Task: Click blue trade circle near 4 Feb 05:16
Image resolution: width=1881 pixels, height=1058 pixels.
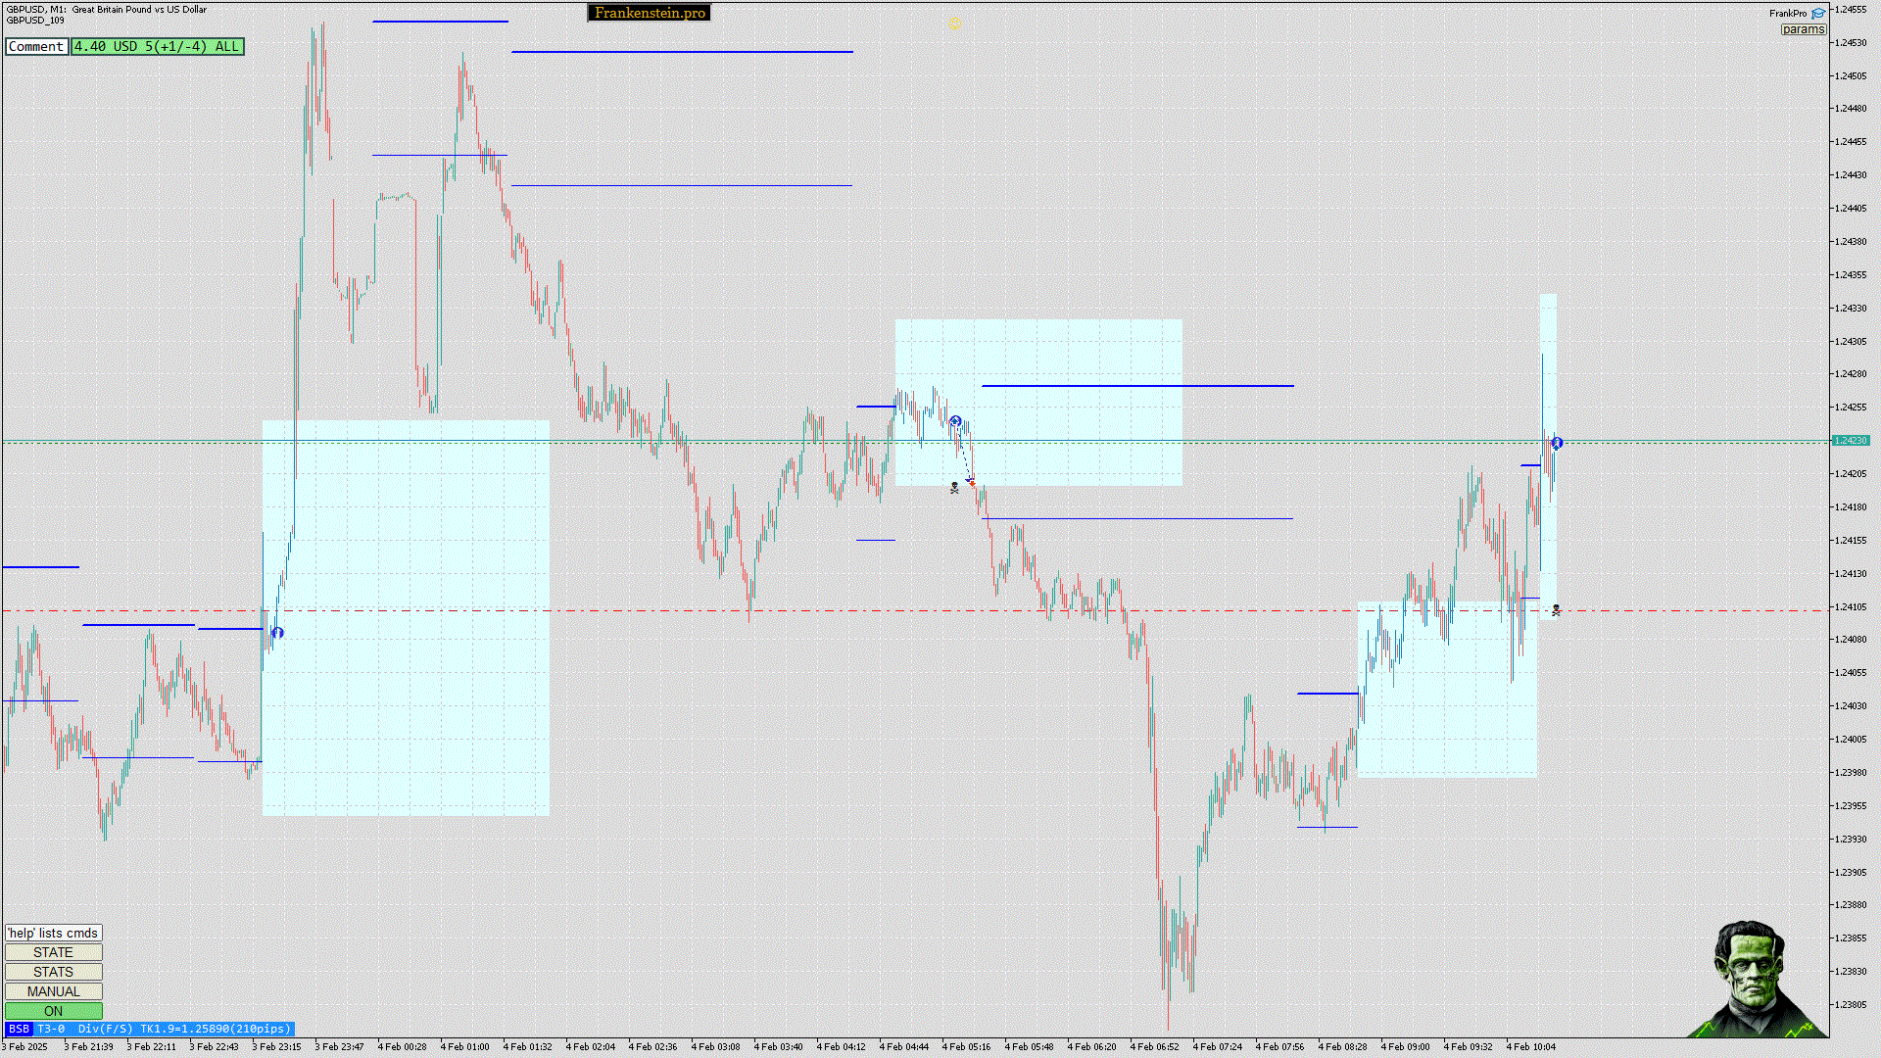Action: (955, 421)
